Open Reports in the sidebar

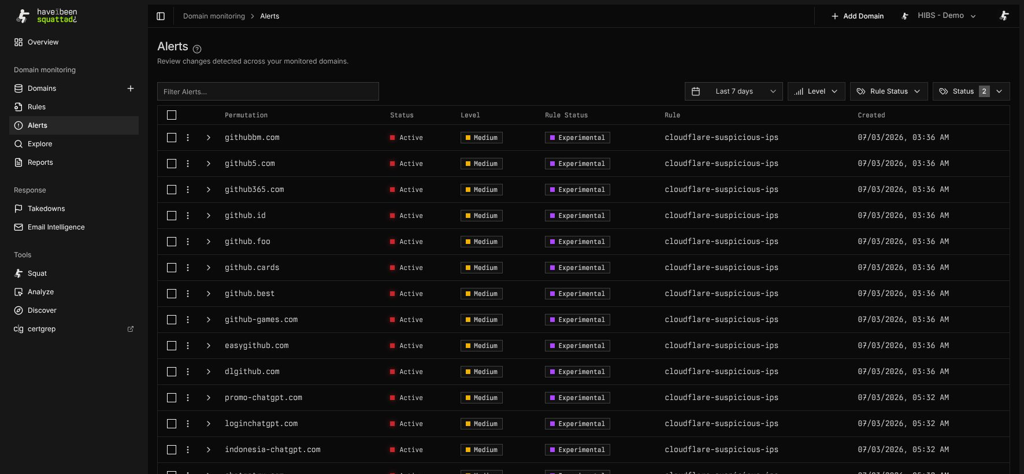pyautogui.click(x=74, y=162)
